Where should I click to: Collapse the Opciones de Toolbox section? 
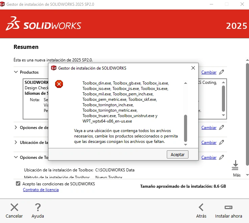click(16, 157)
